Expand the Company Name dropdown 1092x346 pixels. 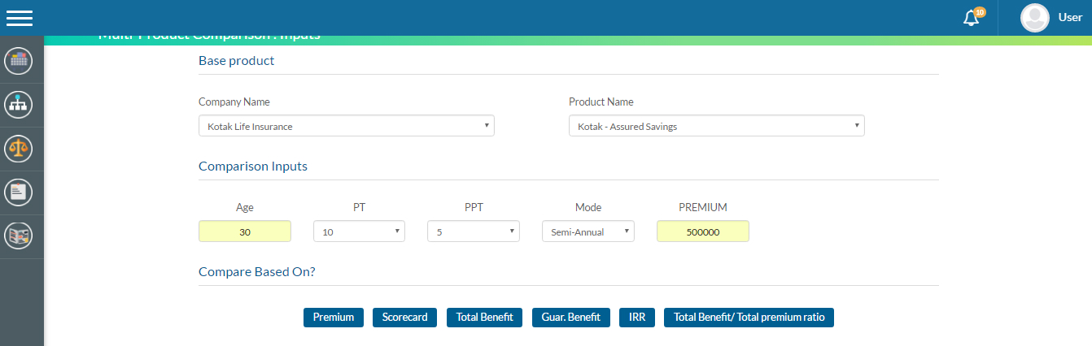point(346,126)
